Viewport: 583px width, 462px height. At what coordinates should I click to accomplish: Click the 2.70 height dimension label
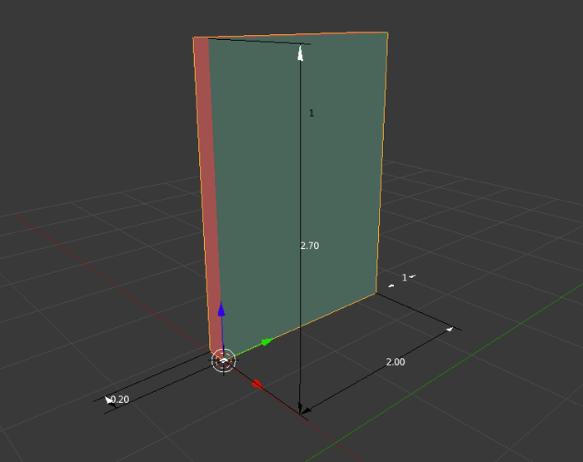tap(310, 246)
